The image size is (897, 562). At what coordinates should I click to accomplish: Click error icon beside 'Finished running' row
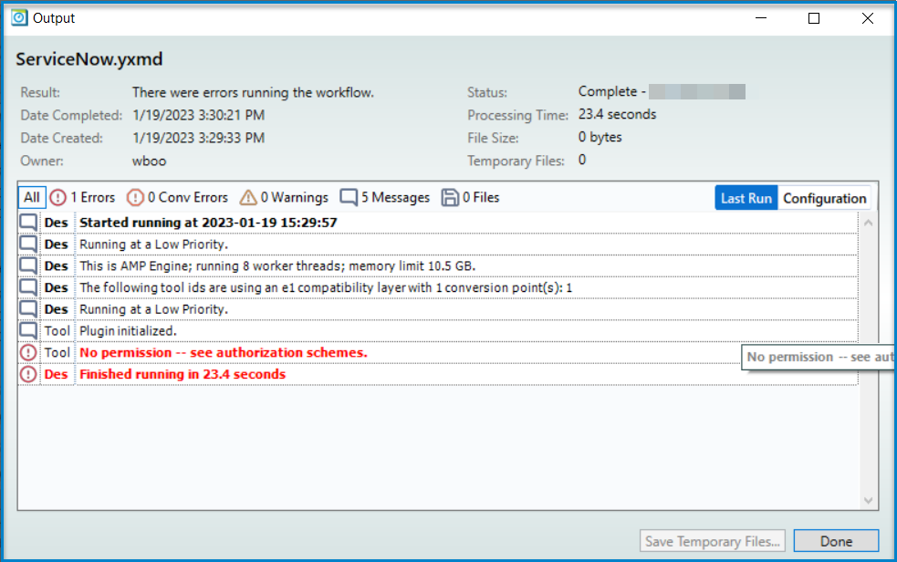pos(28,374)
